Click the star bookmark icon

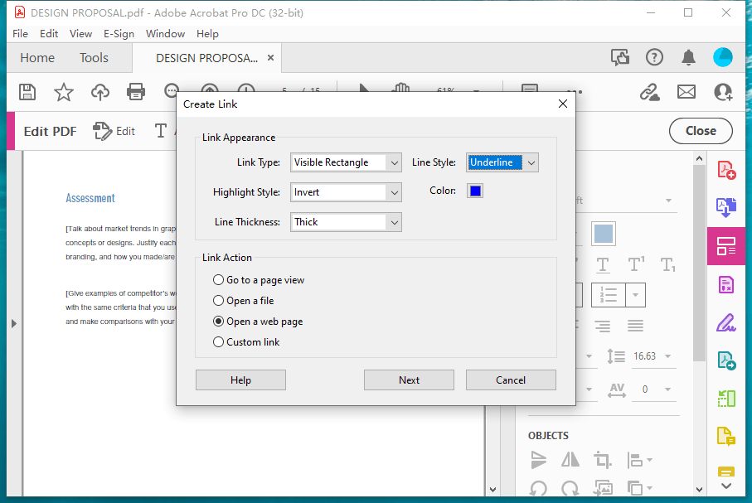click(63, 92)
